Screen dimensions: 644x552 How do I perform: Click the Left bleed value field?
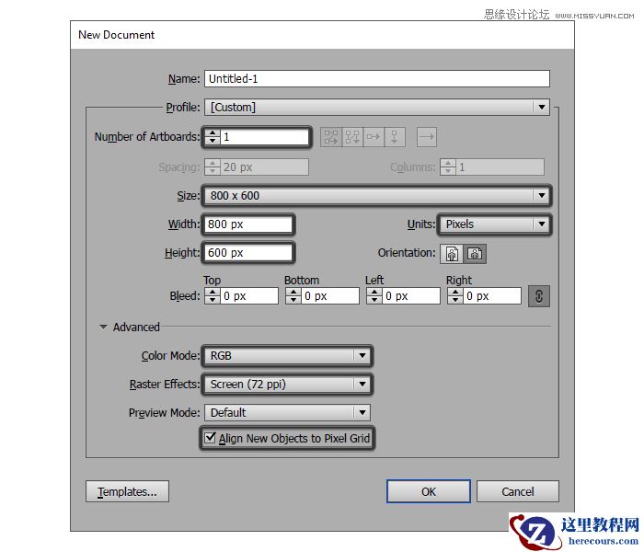tap(411, 296)
